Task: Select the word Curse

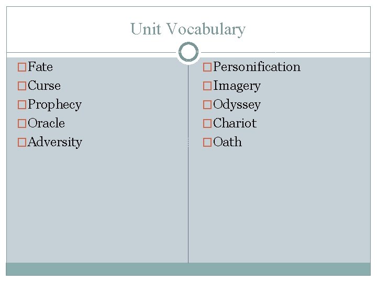Action: [x=44, y=86]
